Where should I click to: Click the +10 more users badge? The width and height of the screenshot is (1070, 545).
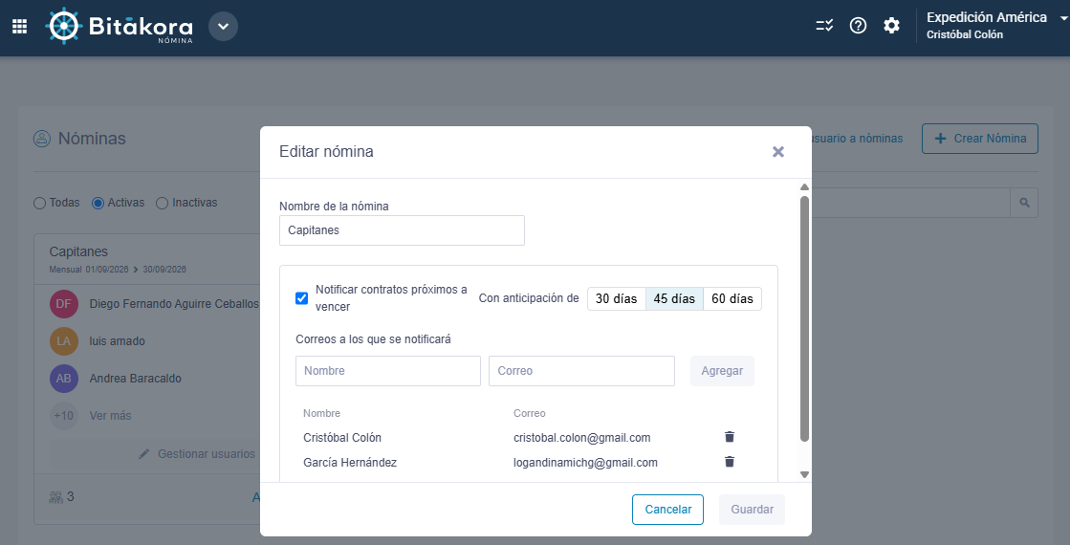[63, 415]
